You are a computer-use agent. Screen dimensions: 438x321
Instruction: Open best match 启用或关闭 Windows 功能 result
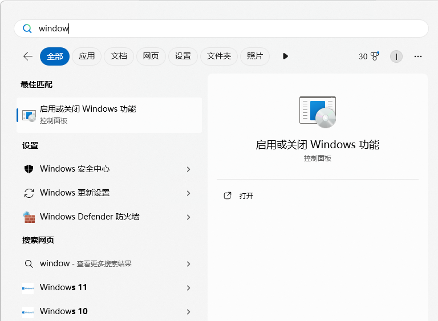pyautogui.click(x=109, y=115)
